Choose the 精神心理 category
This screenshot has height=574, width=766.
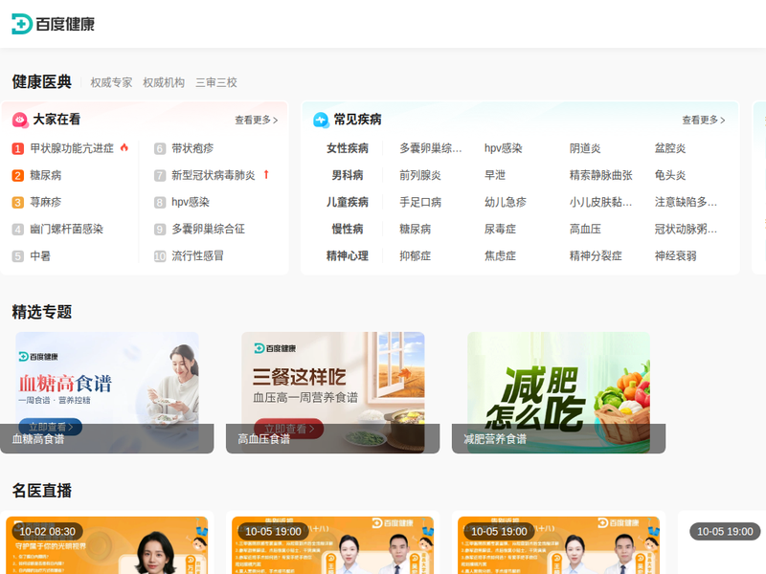coord(348,255)
